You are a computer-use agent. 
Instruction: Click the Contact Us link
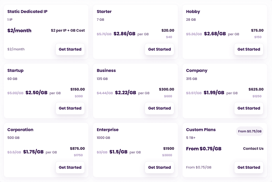click(253, 149)
